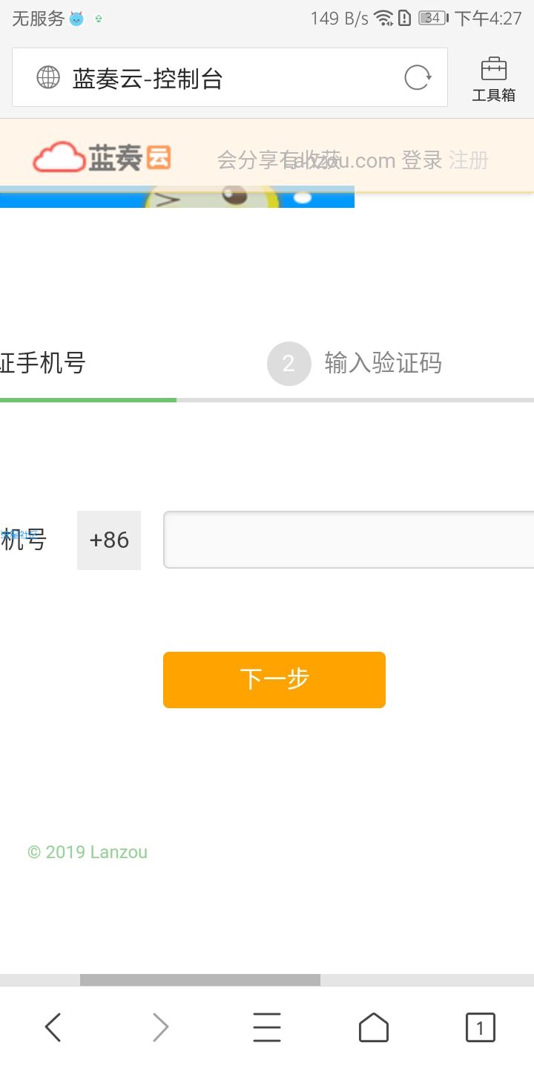Click the 注册 link in header
The height and width of the screenshot is (1069, 534).
[469, 160]
